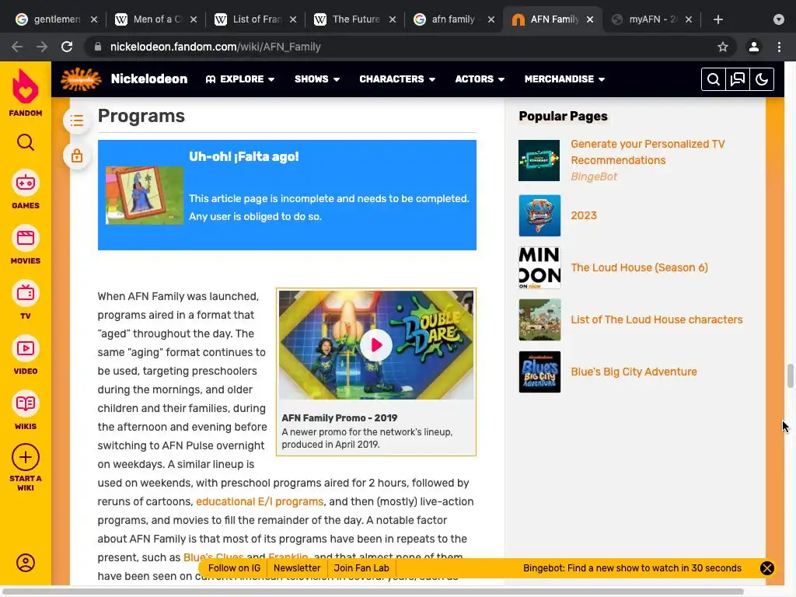The height and width of the screenshot is (597, 796).
Task: Play the AFN Family Promo video
Action: pyautogui.click(x=375, y=345)
